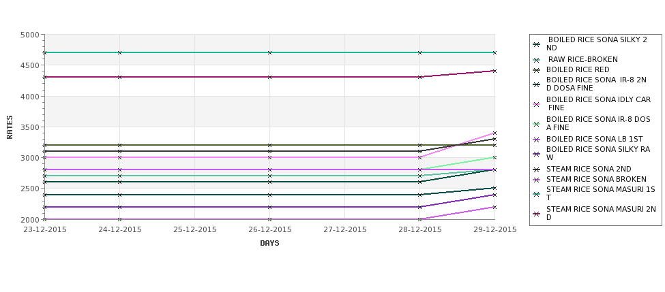Screen dimensions: 665x292
Task: Select the BOILED RICE SONA IR-8 DOSA FINE legend label
Action: coord(598,124)
